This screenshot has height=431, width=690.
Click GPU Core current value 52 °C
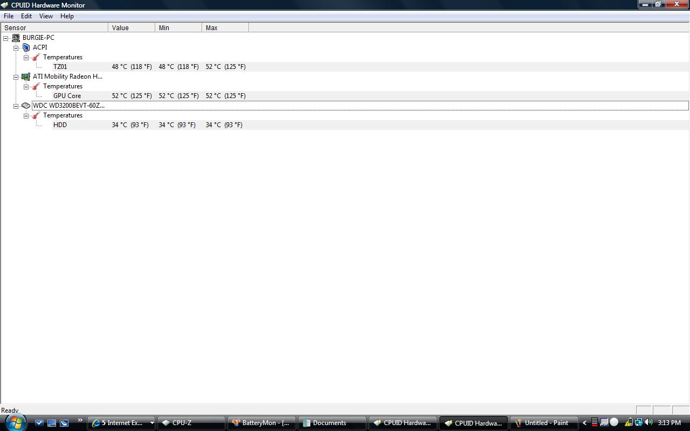pyautogui.click(x=132, y=96)
